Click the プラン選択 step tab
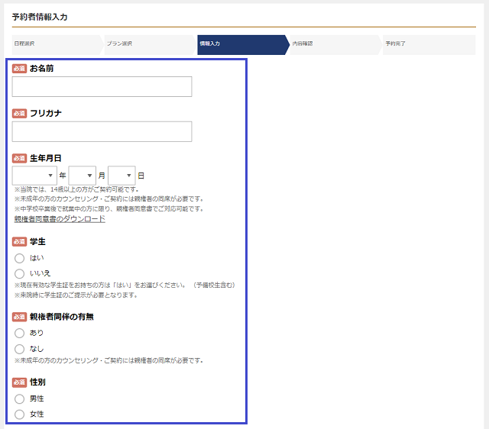Image resolution: width=489 pixels, height=429 pixels. [151, 44]
